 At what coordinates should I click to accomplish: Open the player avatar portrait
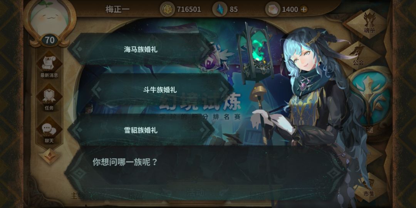click(x=50, y=18)
